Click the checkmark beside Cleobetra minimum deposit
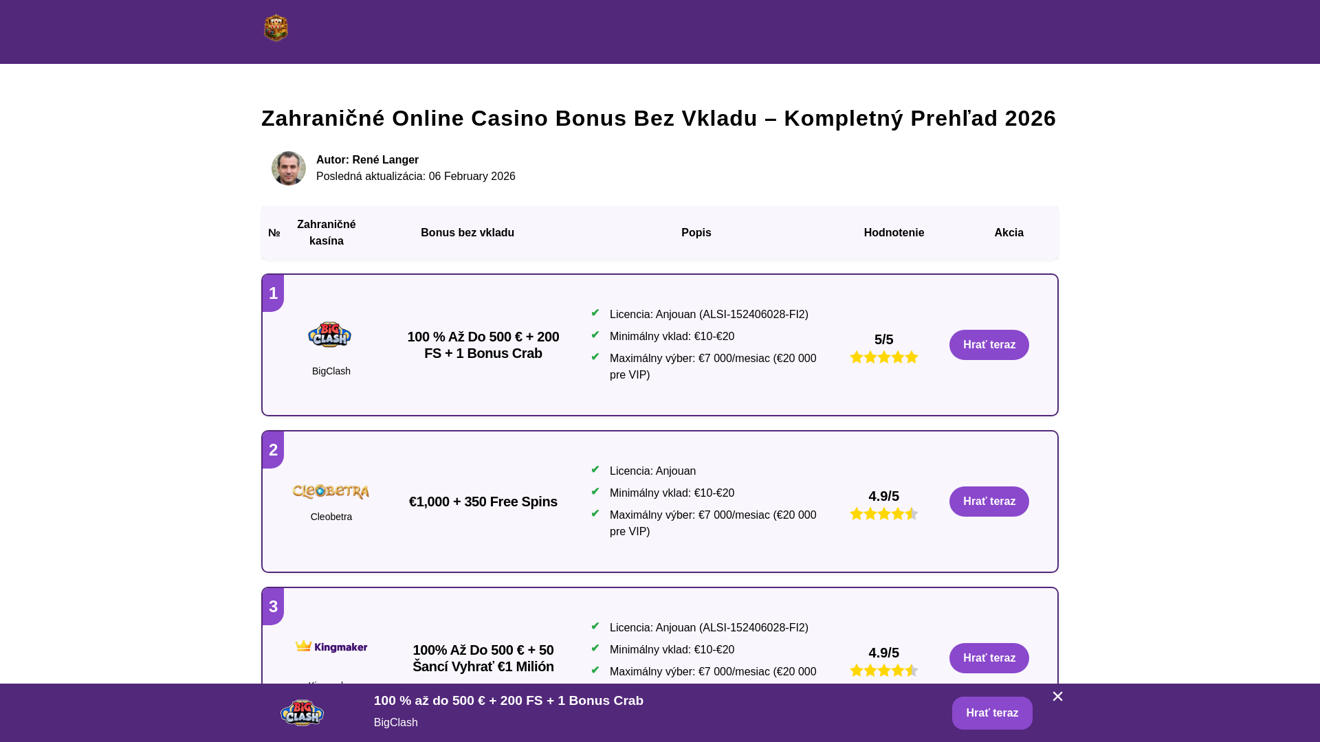 tap(595, 492)
